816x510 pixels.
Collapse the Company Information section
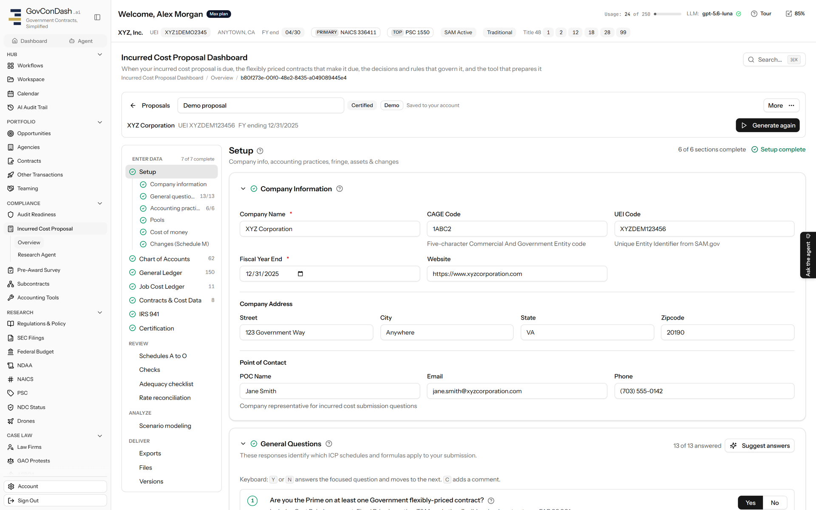point(243,189)
